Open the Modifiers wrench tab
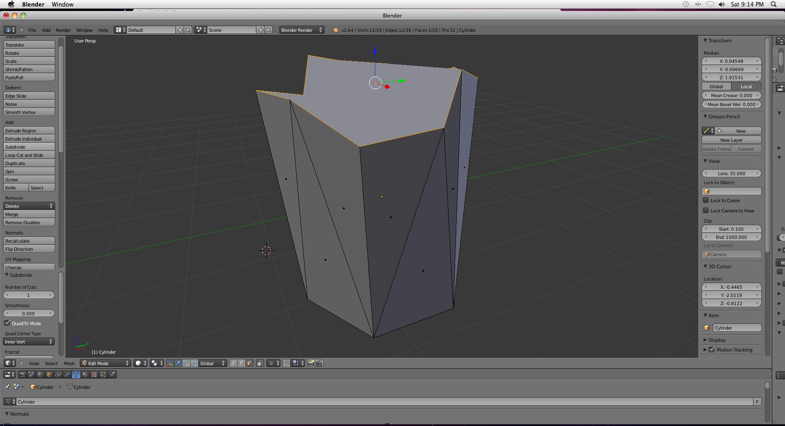785x426 pixels. click(67, 375)
